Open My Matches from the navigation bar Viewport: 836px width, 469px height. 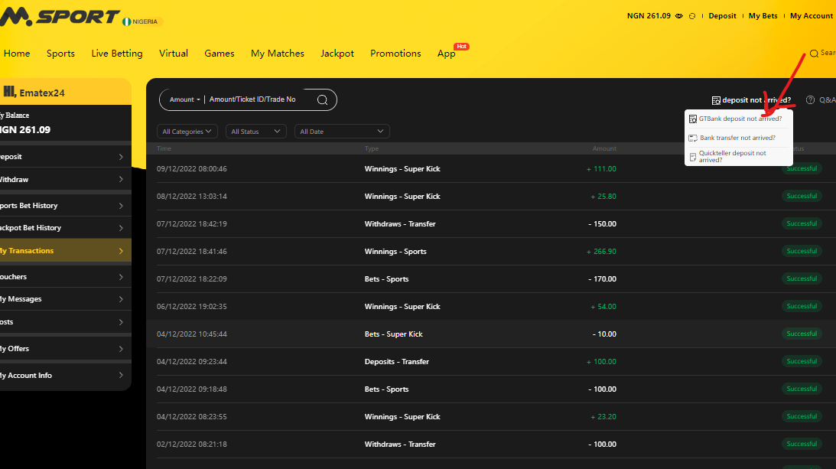(278, 54)
